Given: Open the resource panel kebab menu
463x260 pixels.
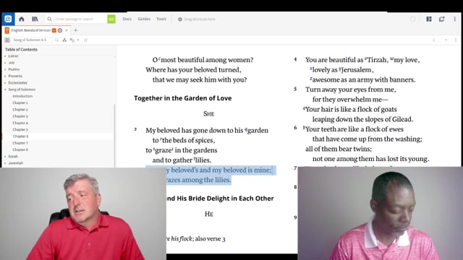Looking at the screenshot, I should click(x=456, y=40).
